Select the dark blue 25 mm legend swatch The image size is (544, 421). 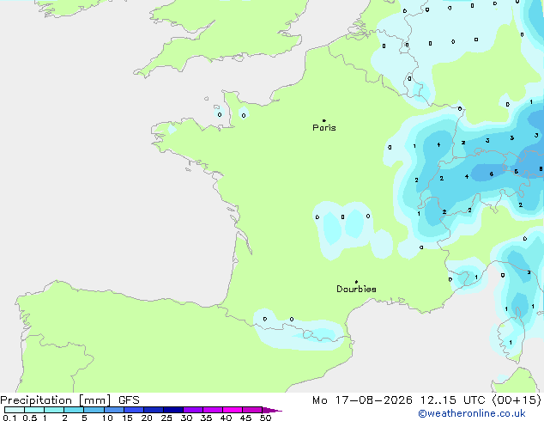[x=173, y=410]
